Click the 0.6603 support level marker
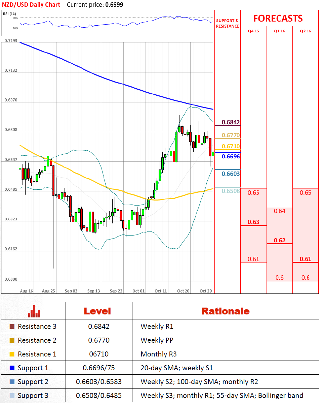 pyautogui.click(x=231, y=174)
